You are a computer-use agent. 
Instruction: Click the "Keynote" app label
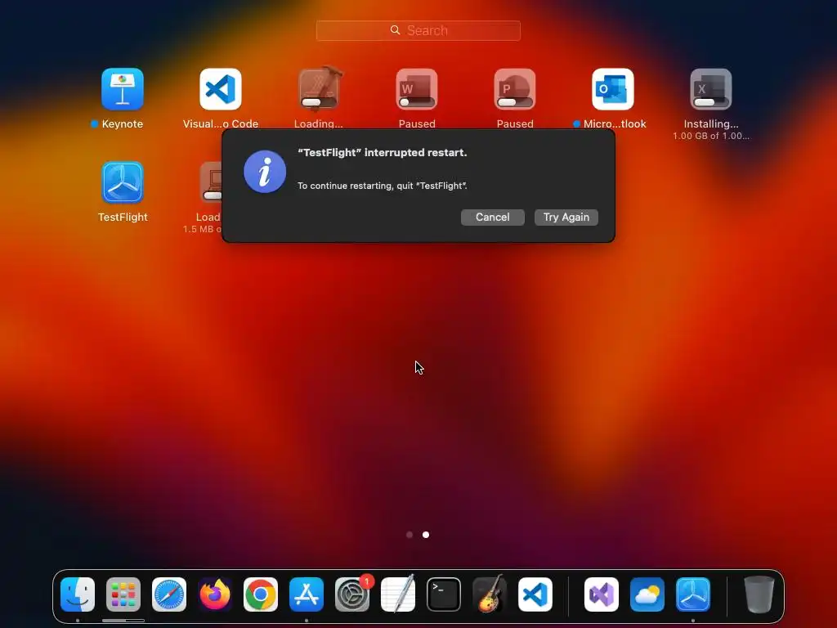tap(123, 124)
